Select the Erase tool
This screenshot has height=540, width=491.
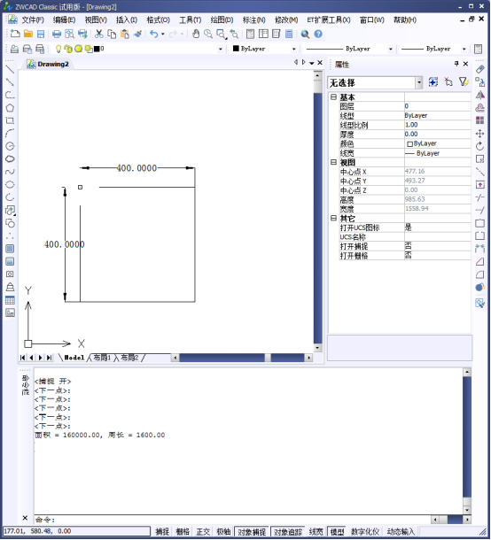click(480, 70)
